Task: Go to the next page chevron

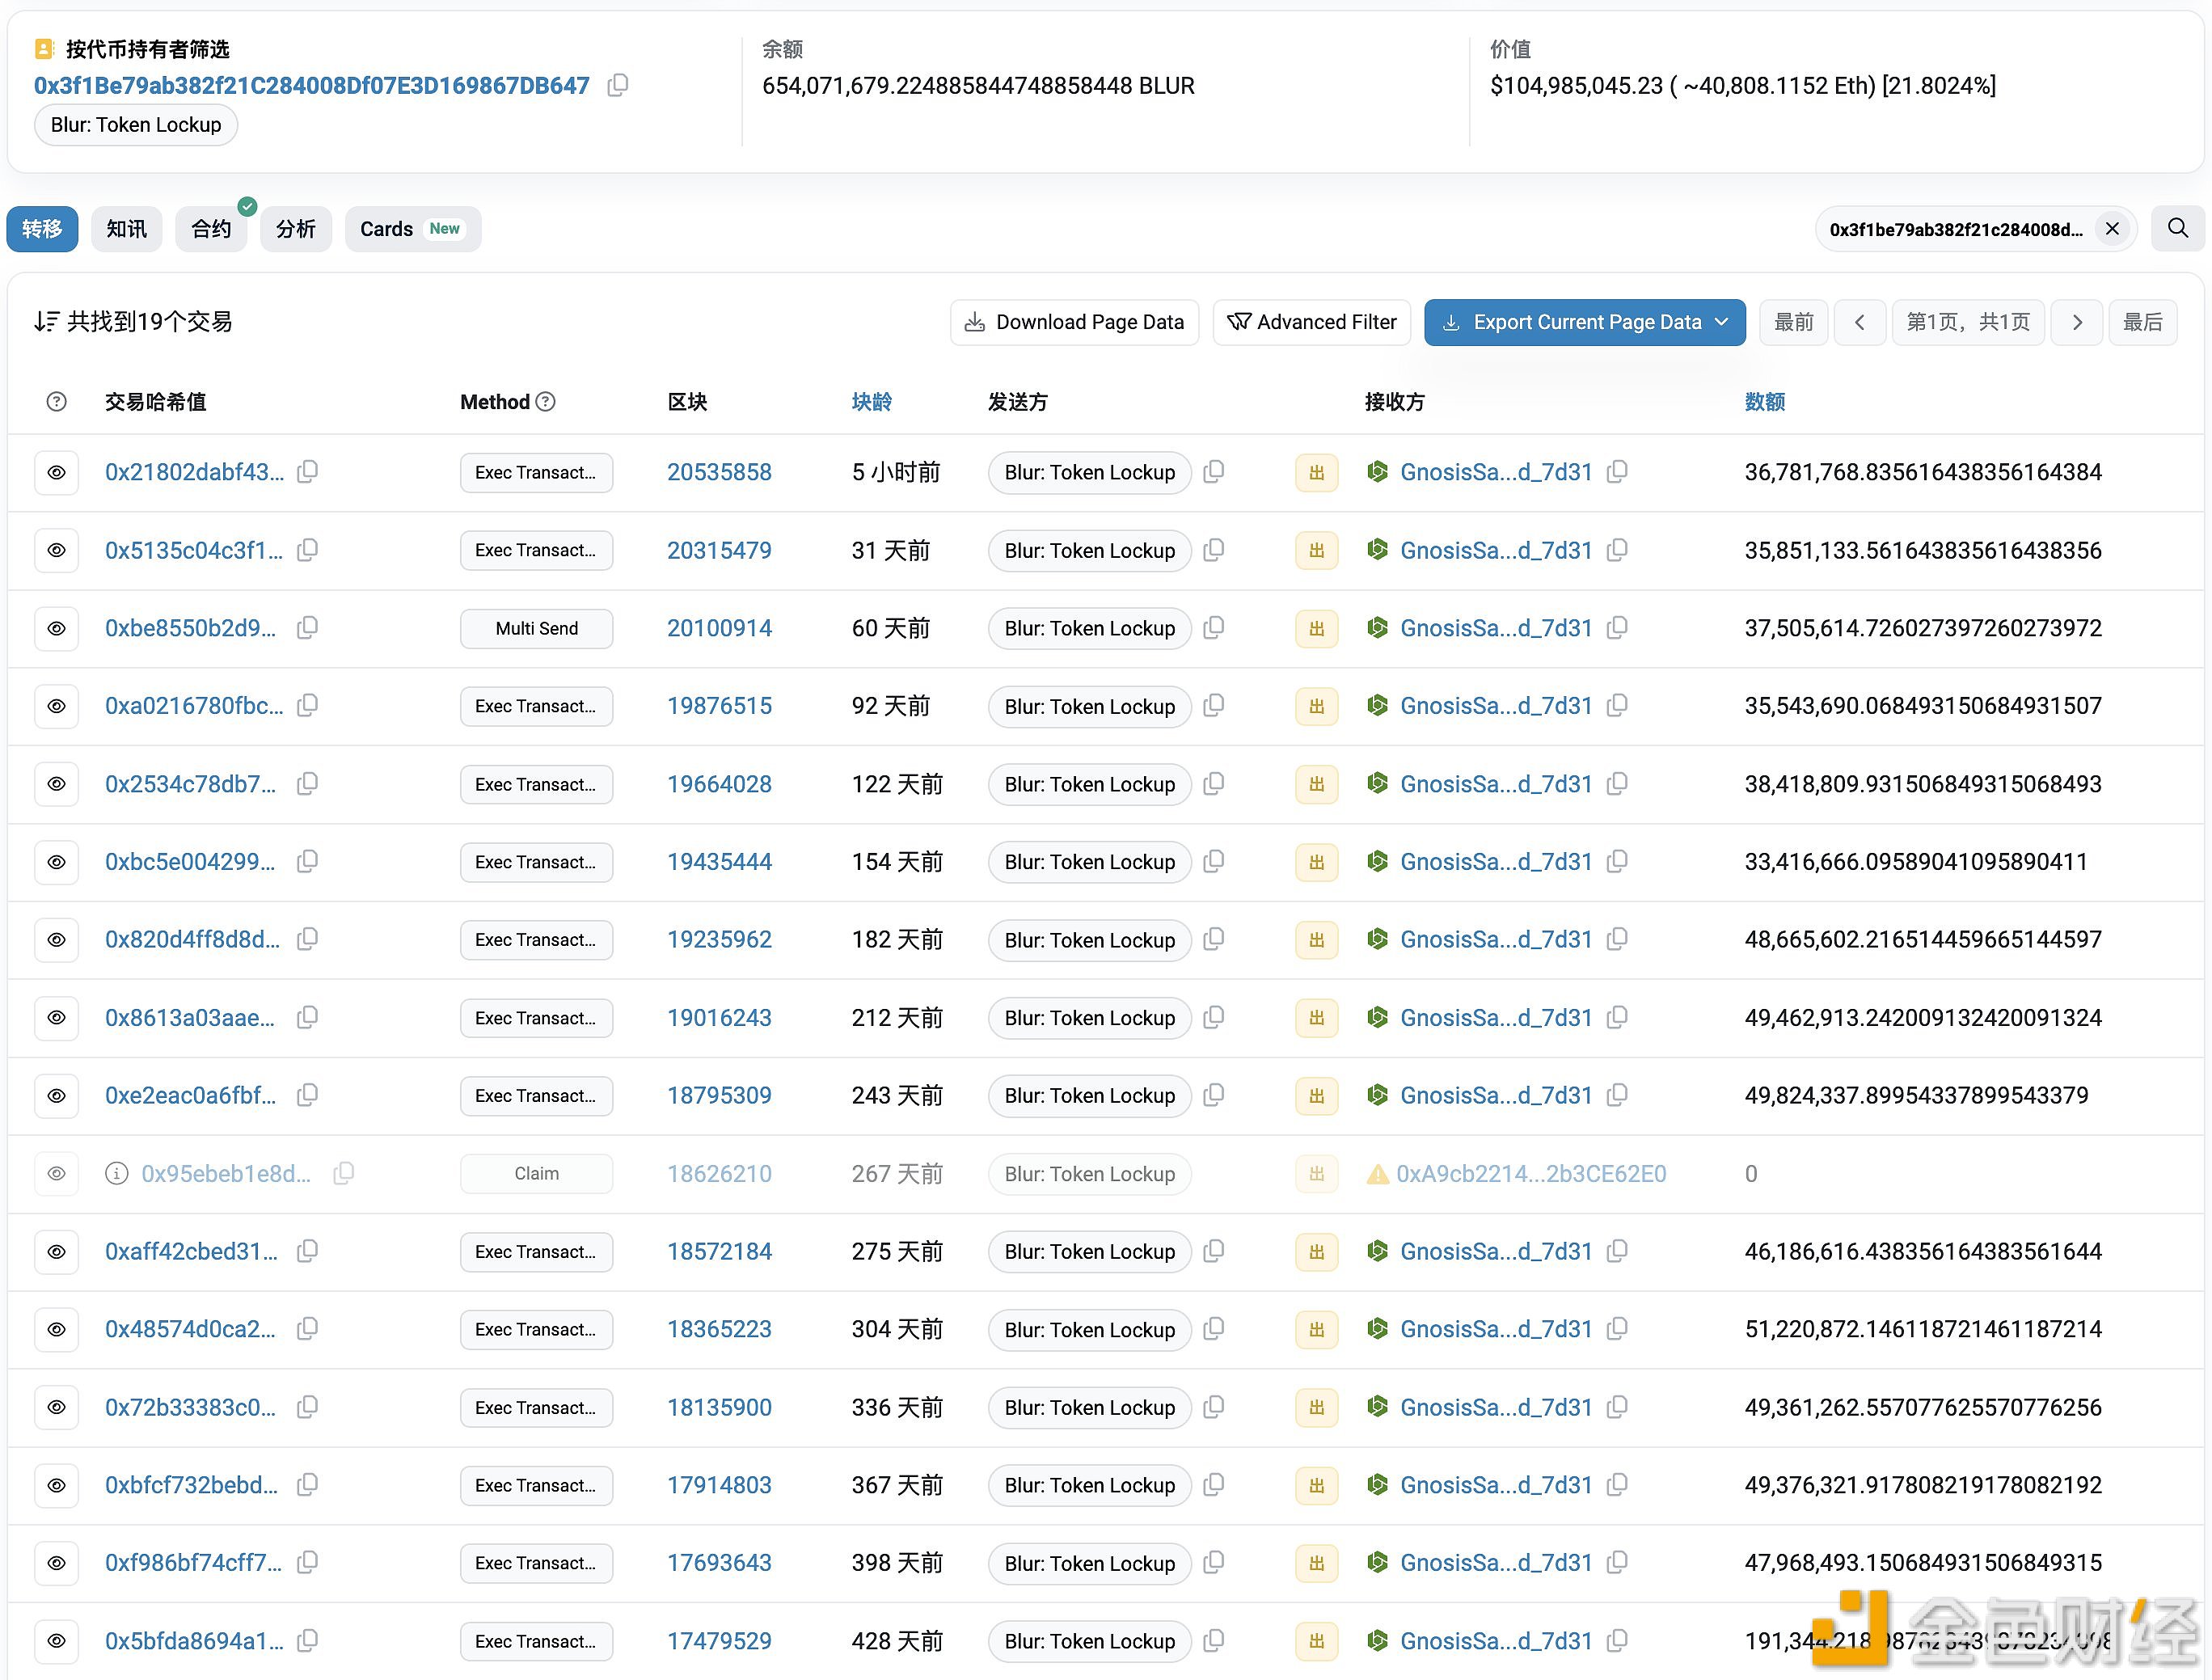Action: click(2077, 322)
